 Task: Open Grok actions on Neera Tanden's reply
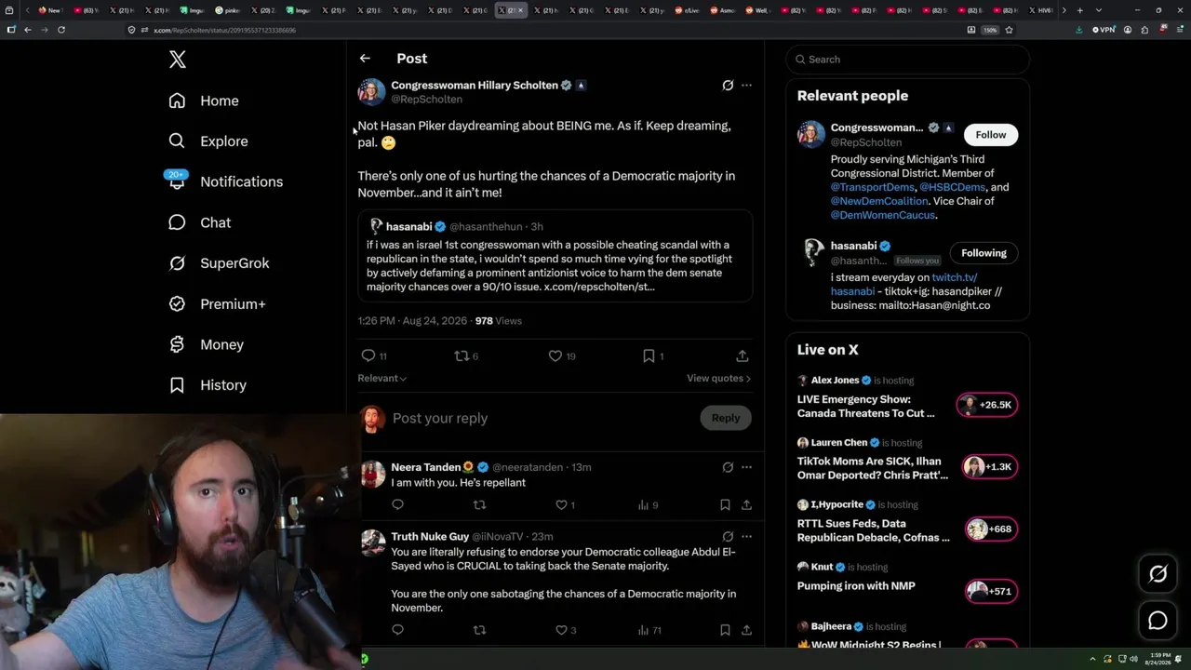(728, 467)
